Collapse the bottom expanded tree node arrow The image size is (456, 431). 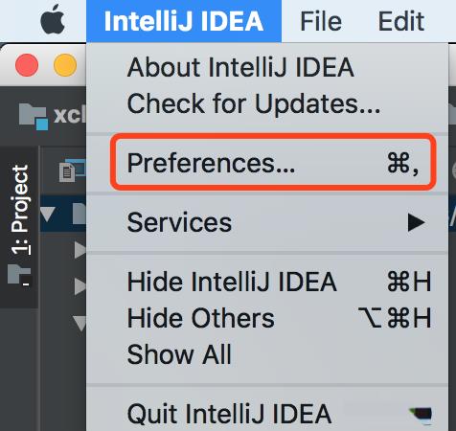coord(80,323)
